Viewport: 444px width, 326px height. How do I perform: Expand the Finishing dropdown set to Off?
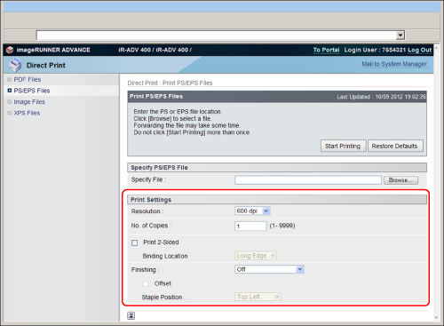(269, 269)
